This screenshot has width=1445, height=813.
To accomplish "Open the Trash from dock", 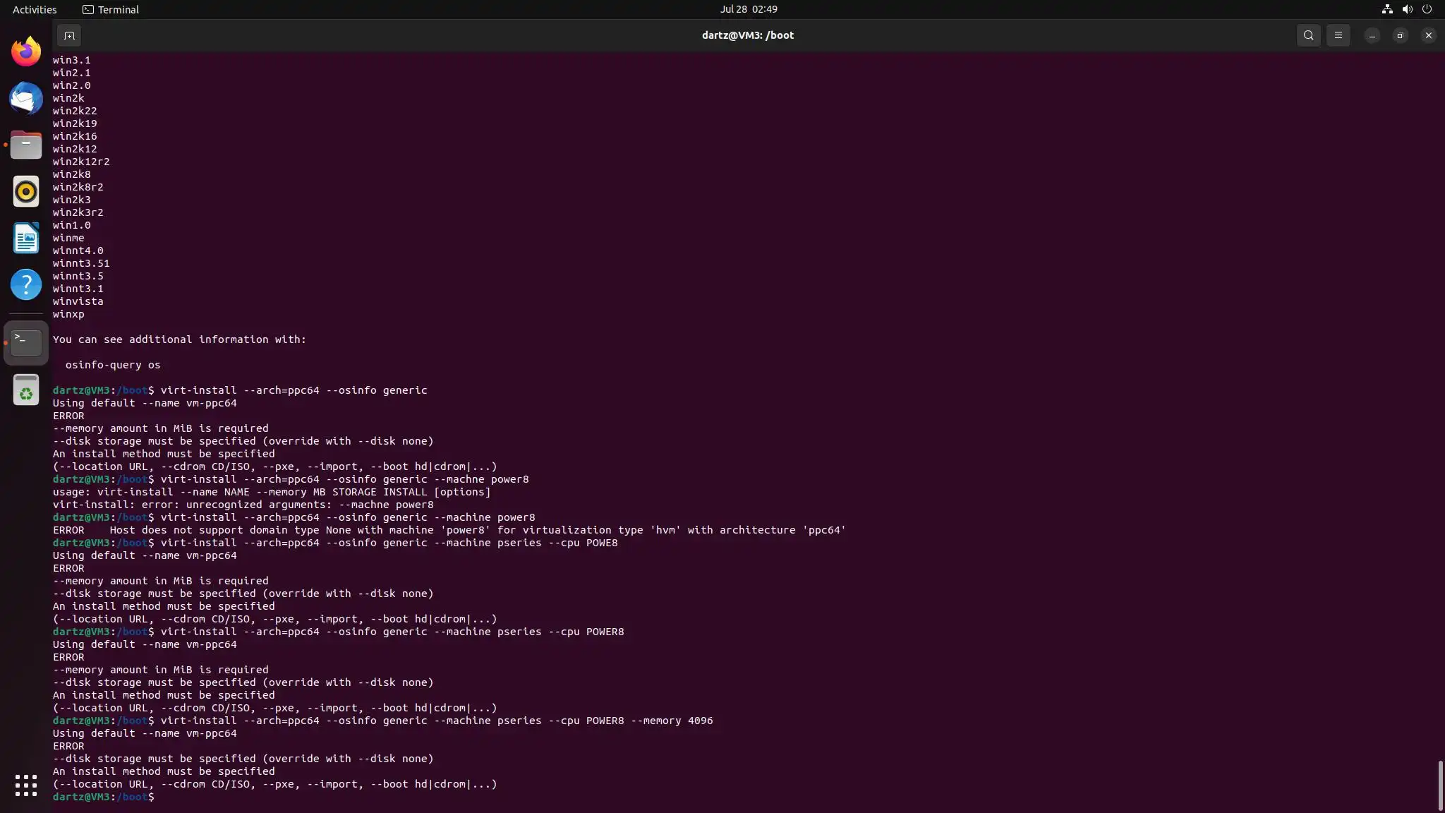I will (26, 390).
